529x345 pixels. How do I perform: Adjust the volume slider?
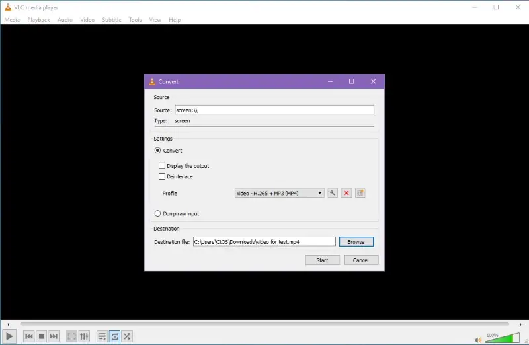pos(503,338)
